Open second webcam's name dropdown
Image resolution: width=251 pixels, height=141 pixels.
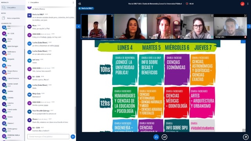click(x=120, y=37)
